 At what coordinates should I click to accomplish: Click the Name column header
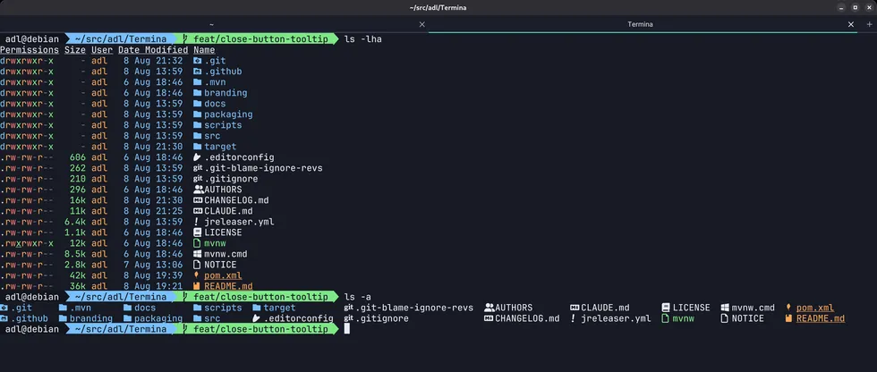pyautogui.click(x=204, y=50)
